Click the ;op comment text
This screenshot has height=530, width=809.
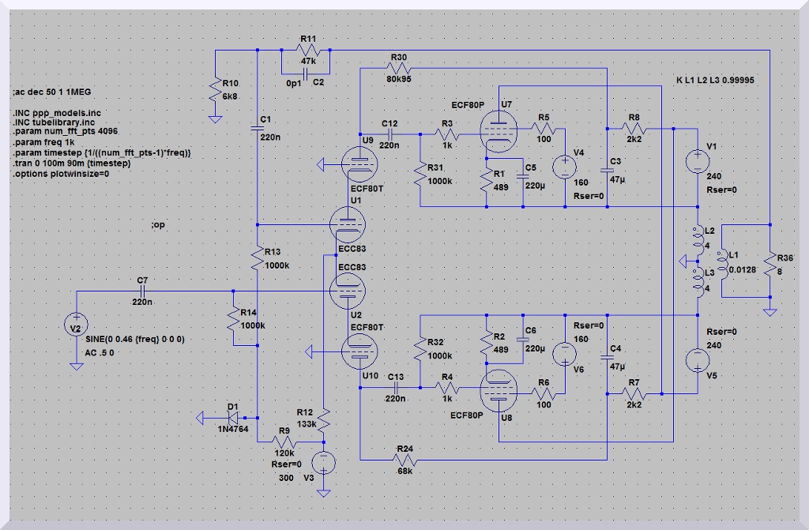pos(159,226)
